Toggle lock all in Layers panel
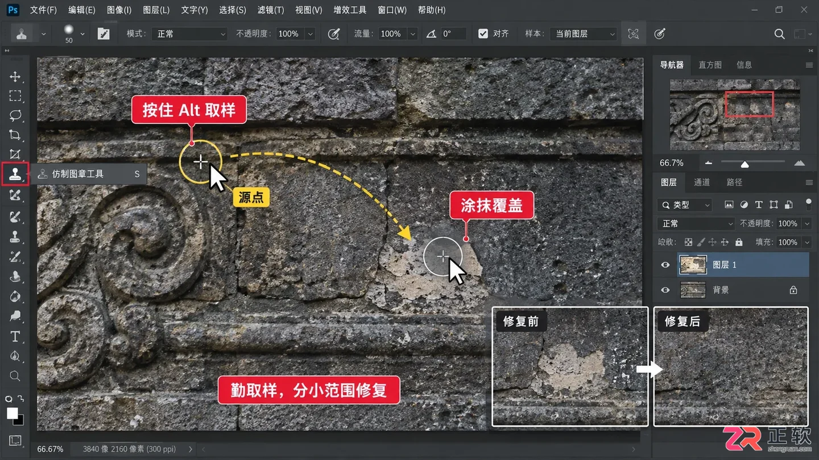Viewport: 819px width, 460px height. coord(739,242)
